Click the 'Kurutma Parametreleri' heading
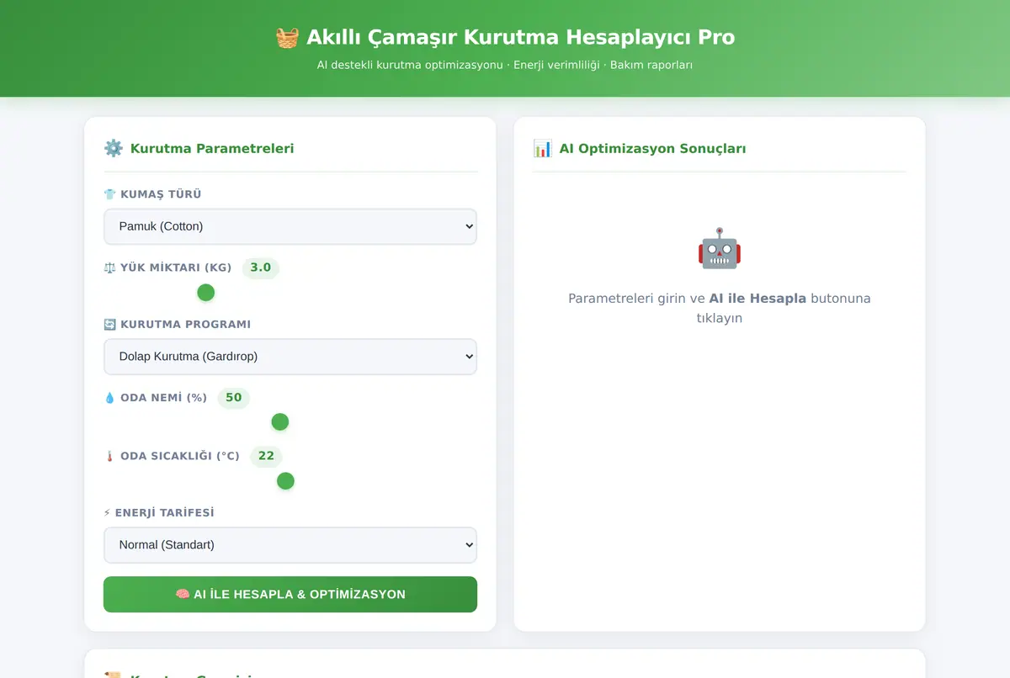This screenshot has width=1010, height=678. click(212, 149)
